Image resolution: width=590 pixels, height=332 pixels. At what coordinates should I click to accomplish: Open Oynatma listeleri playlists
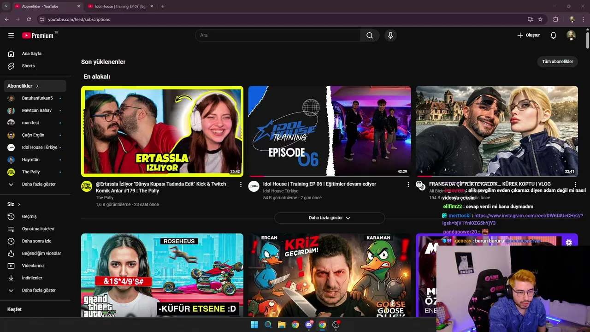coord(36,229)
